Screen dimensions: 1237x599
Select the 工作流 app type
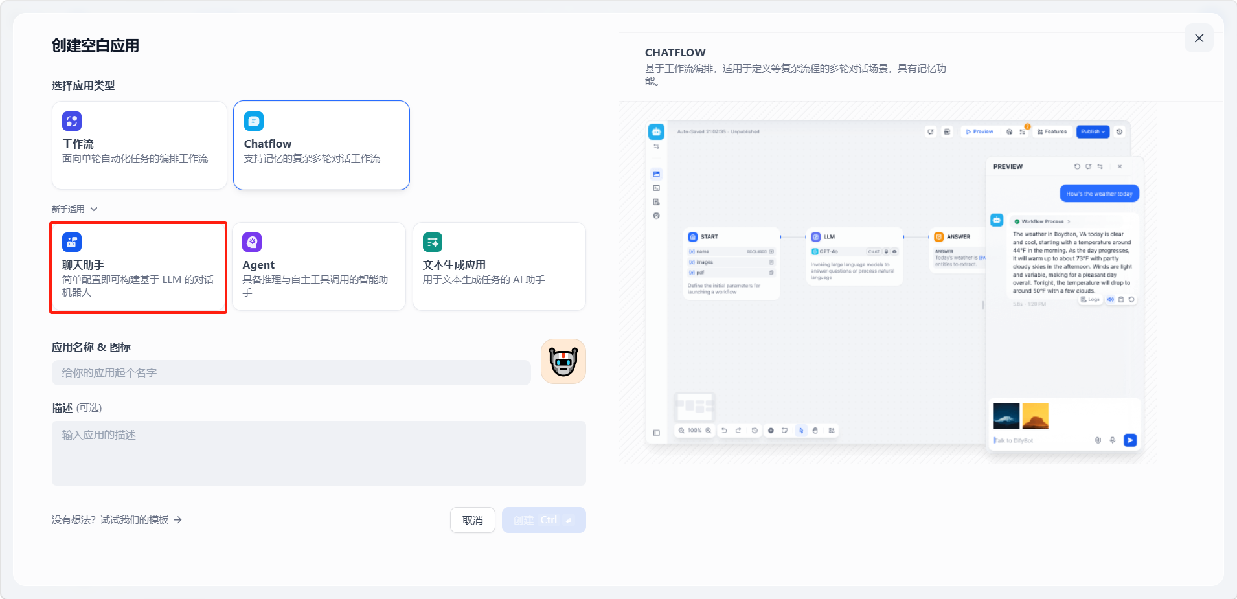[x=139, y=146]
